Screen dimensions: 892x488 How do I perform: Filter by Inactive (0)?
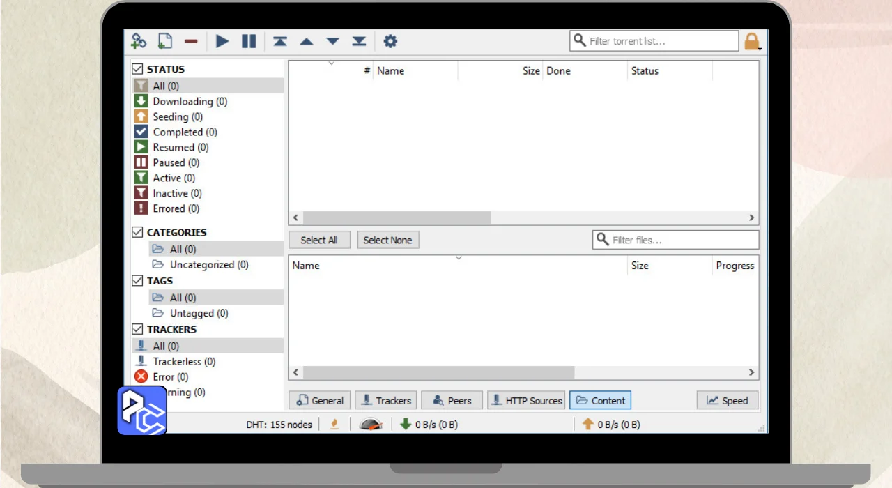click(208, 193)
